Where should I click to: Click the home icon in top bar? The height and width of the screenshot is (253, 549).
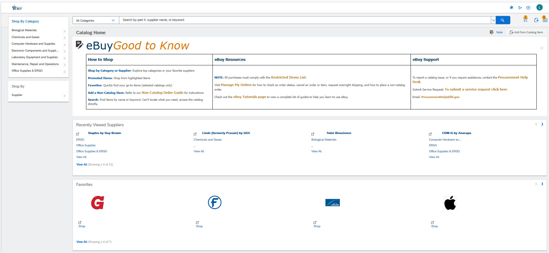512,8
